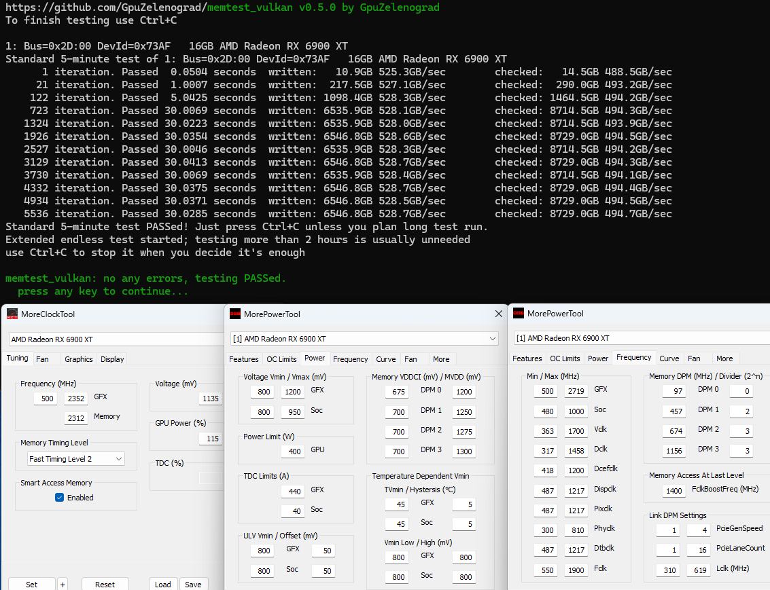Click the GFX TDC limit field 440
The image size is (770, 590).
click(293, 492)
